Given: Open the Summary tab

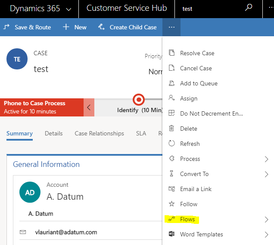Looking at the screenshot, I should 19,133.
